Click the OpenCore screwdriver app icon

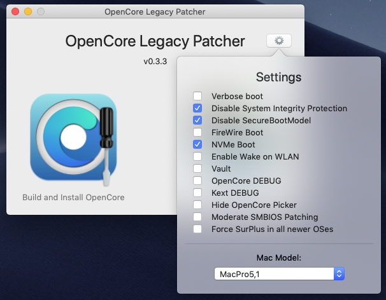(x=73, y=139)
